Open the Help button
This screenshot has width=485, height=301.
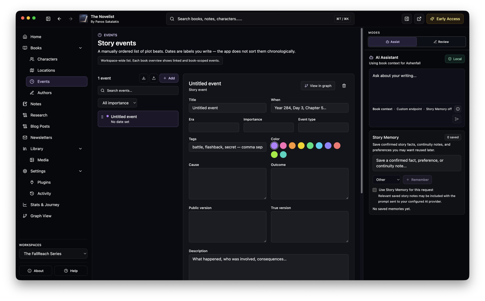(71, 271)
